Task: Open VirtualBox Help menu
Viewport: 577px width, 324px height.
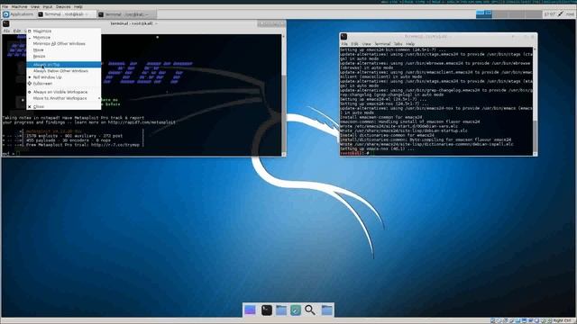Action: (x=78, y=6)
